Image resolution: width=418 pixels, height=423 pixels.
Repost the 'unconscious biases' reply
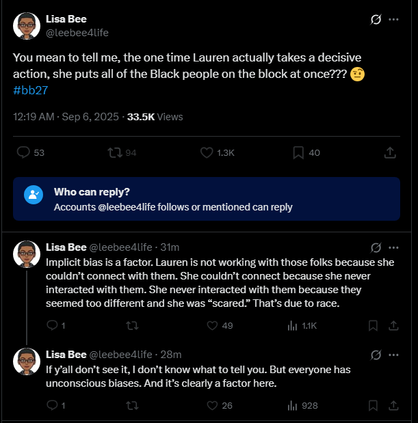click(132, 405)
